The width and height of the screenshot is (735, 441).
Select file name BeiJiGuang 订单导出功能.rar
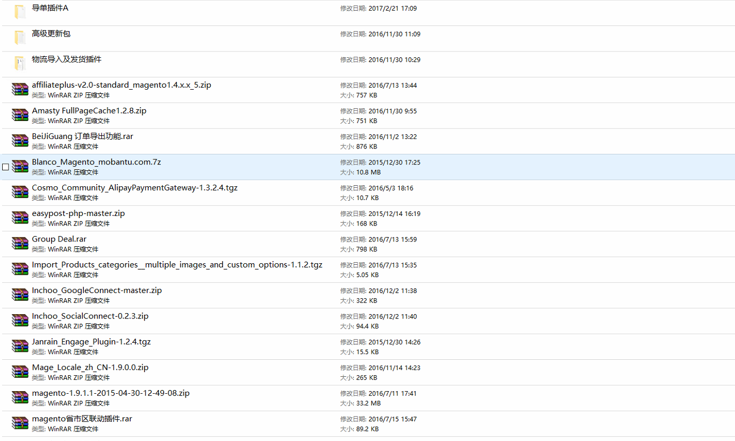[82, 136]
